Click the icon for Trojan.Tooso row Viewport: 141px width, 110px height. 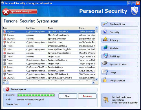5,57
